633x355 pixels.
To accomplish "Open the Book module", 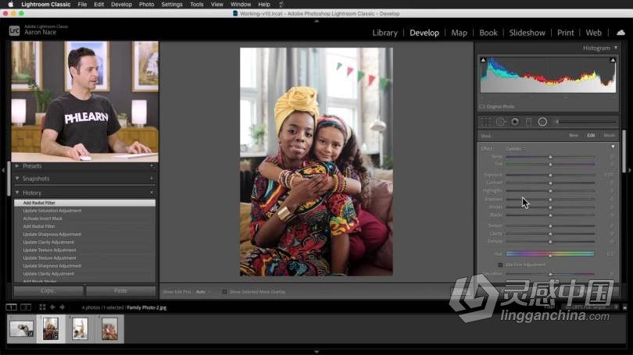I will tap(488, 33).
